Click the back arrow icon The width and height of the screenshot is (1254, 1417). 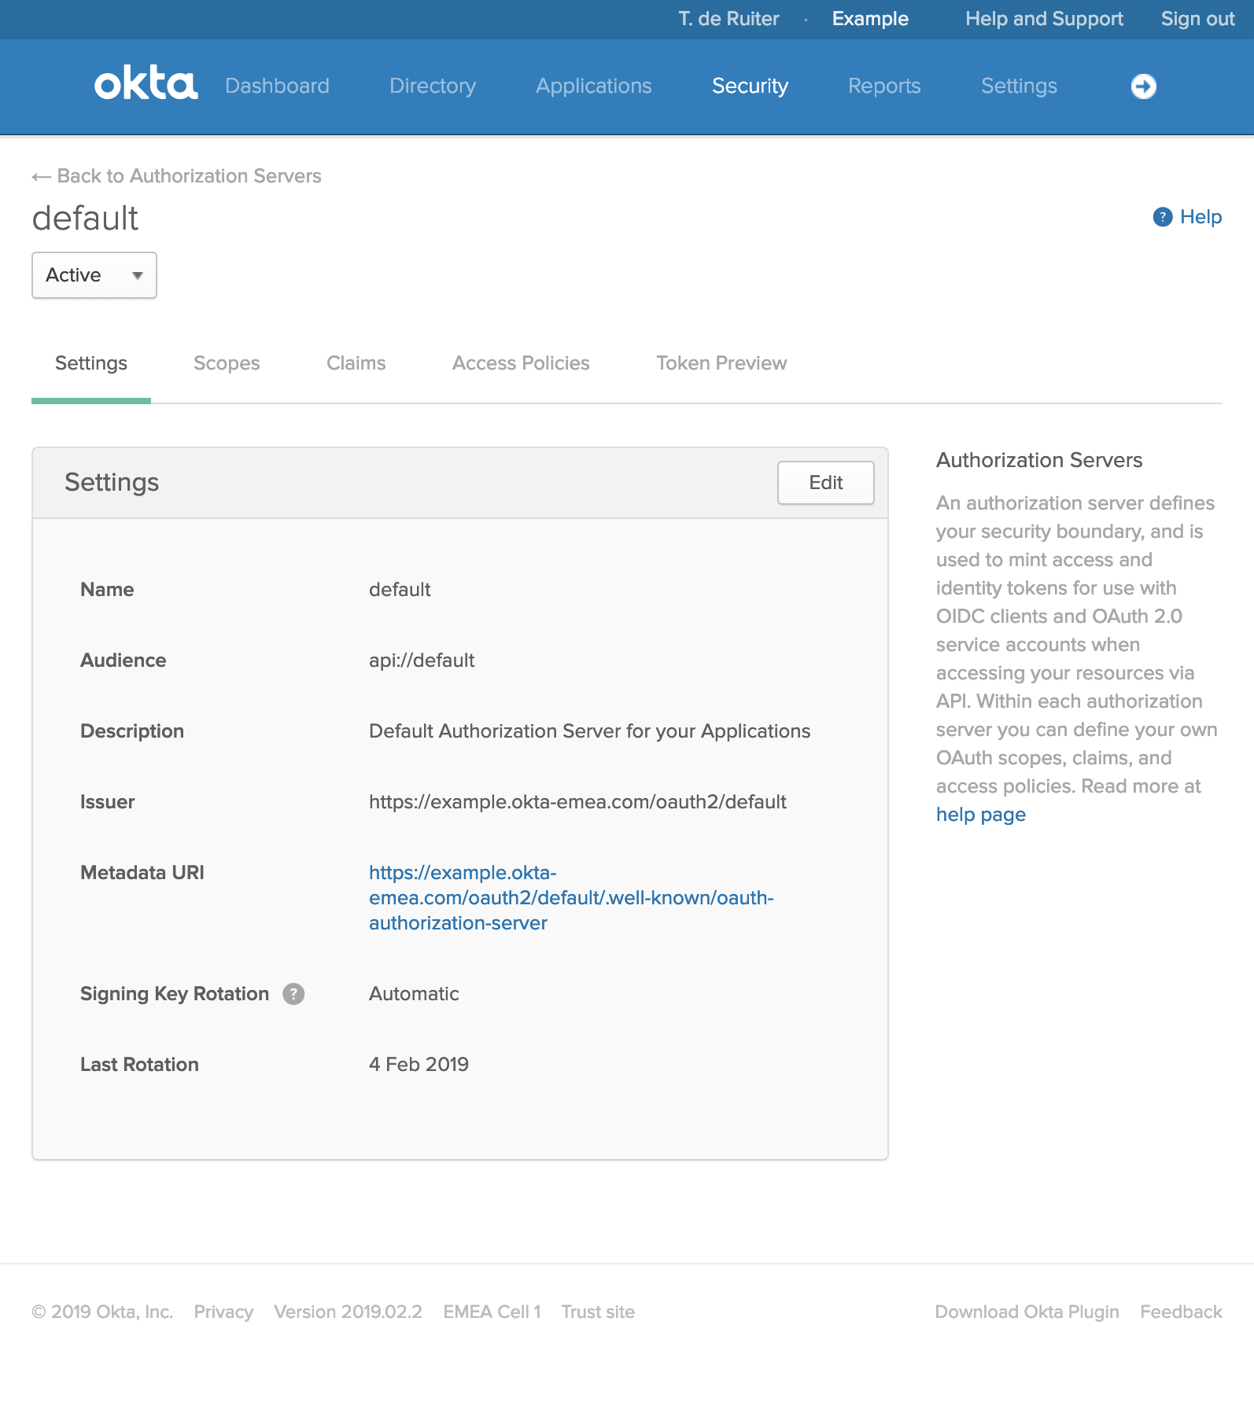[41, 177]
